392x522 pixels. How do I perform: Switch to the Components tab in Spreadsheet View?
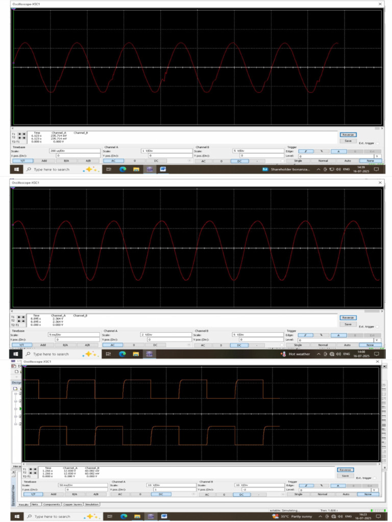(x=52, y=504)
